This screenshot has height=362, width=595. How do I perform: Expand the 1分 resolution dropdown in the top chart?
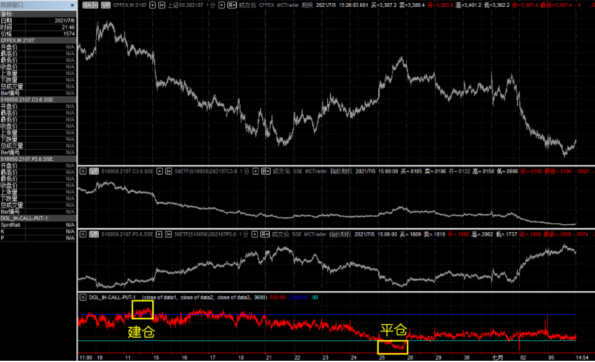pyautogui.click(x=222, y=6)
